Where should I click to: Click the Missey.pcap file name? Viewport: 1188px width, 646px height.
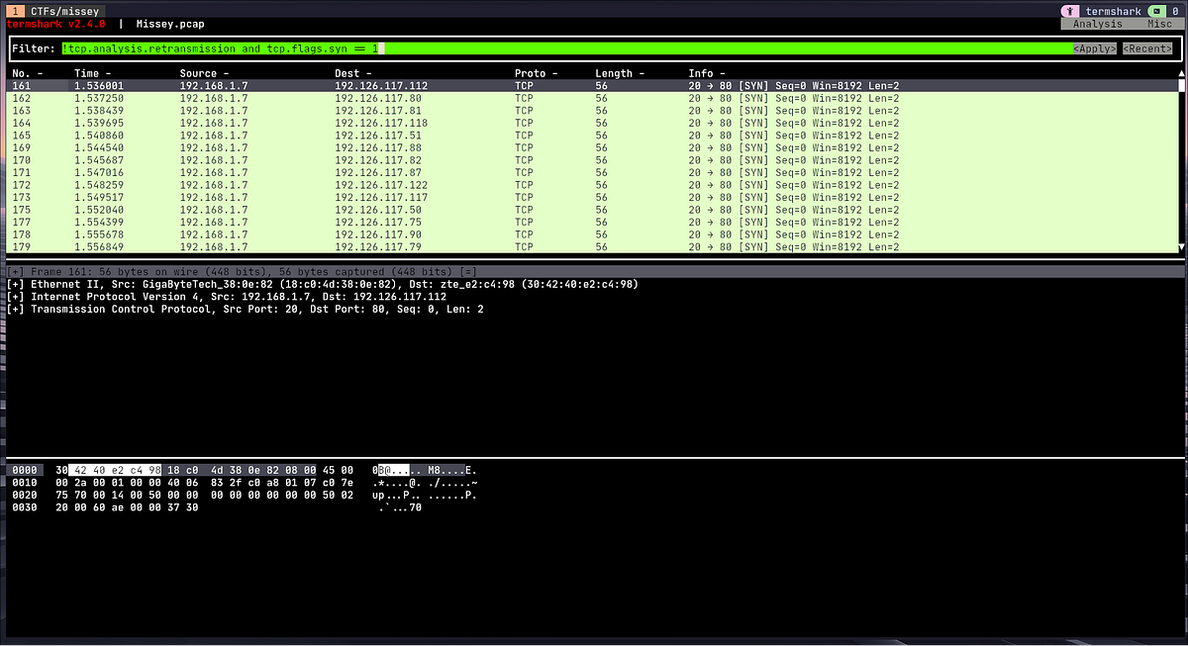tap(170, 24)
